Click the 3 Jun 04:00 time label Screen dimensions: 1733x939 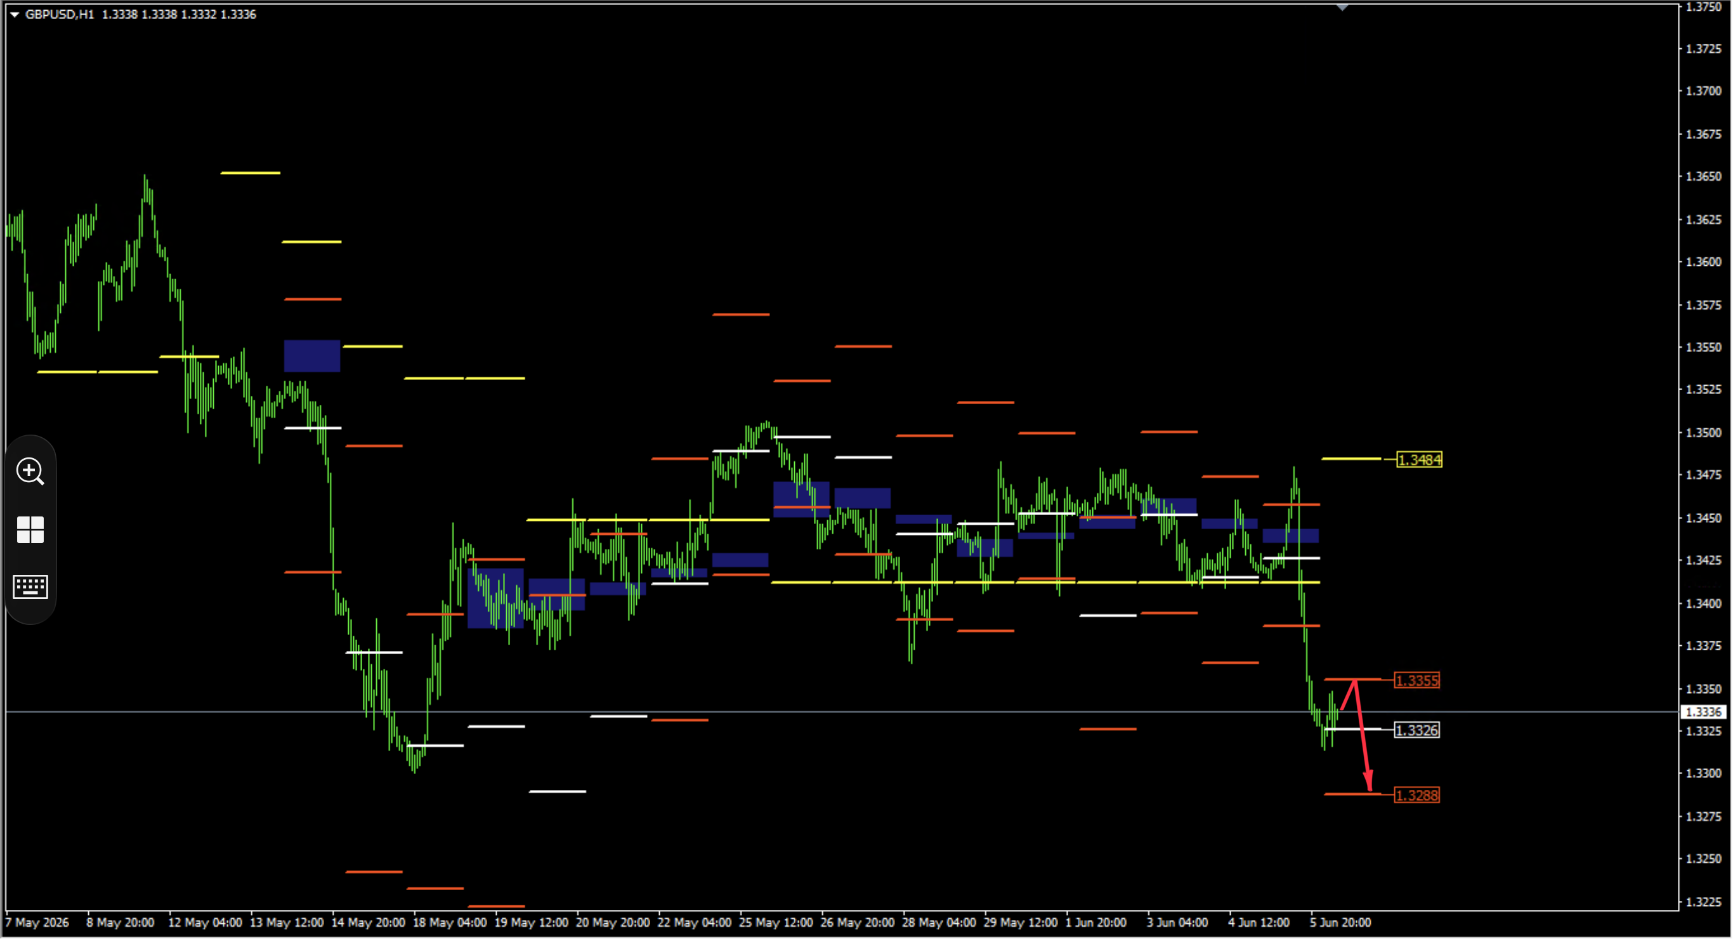[1177, 923]
